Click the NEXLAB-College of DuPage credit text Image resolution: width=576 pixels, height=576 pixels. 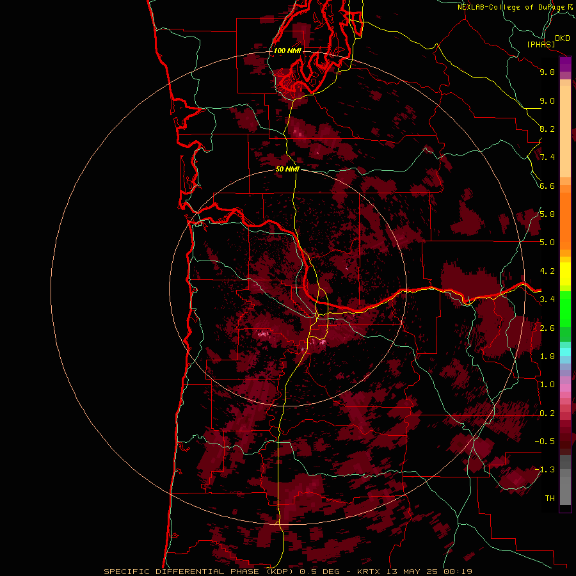tap(511, 7)
